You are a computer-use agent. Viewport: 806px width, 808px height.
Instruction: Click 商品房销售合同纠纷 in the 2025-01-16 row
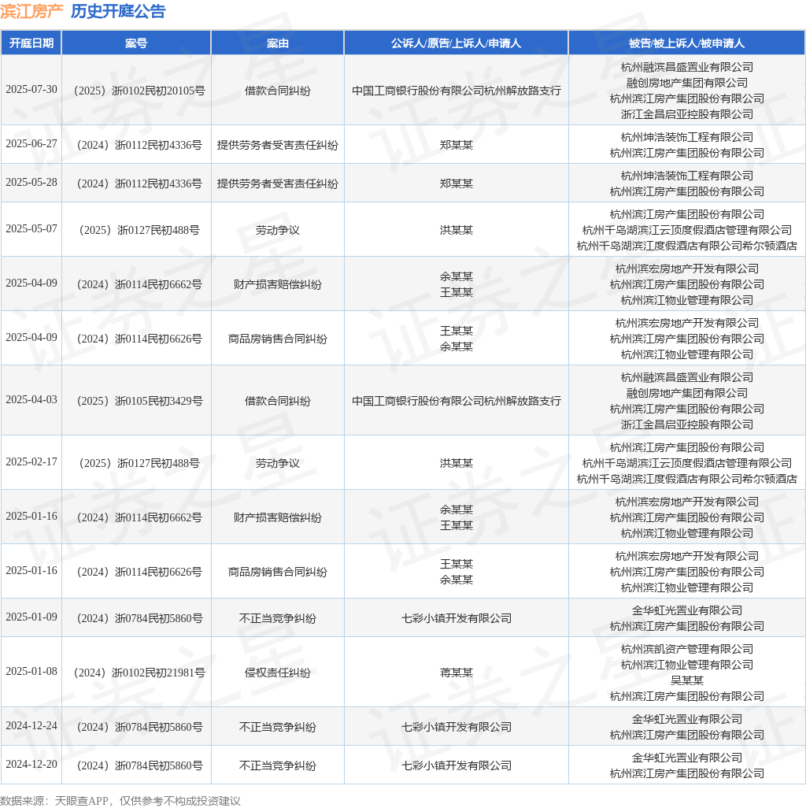pyautogui.click(x=278, y=572)
